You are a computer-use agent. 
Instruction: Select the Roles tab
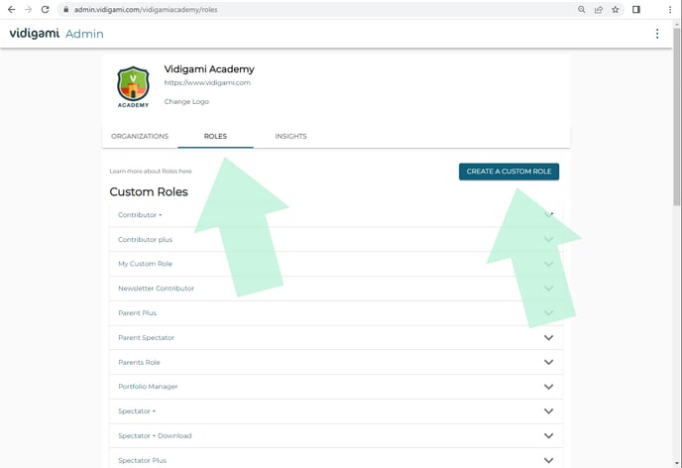(215, 136)
